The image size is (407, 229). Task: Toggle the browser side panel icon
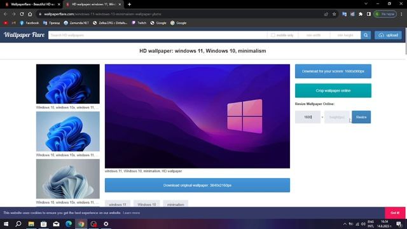pyautogui.click(x=369, y=14)
